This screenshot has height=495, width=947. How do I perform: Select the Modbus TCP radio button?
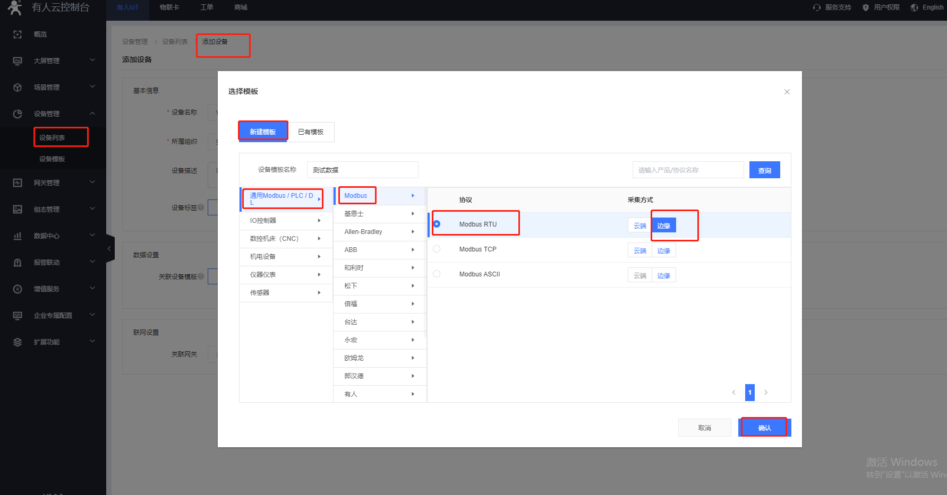tap(437, 249)
